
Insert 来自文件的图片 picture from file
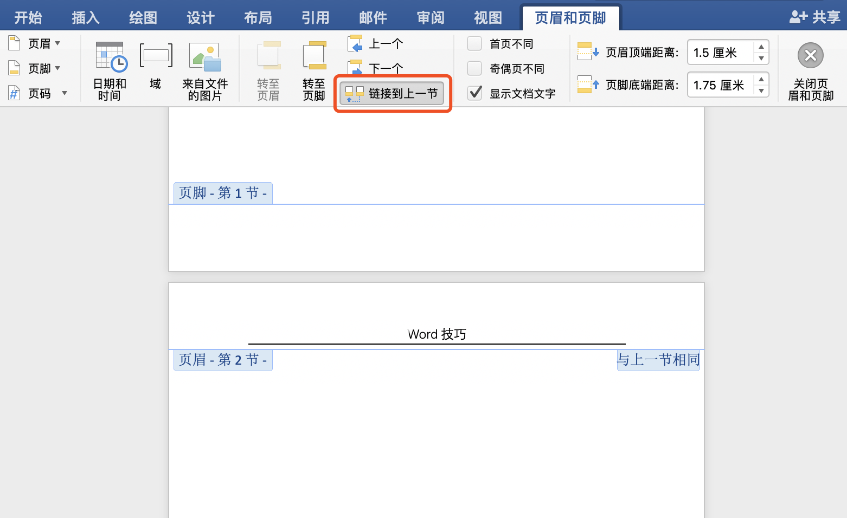[x=205, y=71]
